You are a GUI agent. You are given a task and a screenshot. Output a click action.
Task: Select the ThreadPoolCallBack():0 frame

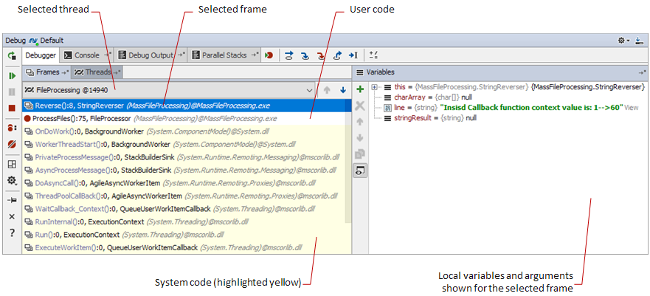coord(184,196)
